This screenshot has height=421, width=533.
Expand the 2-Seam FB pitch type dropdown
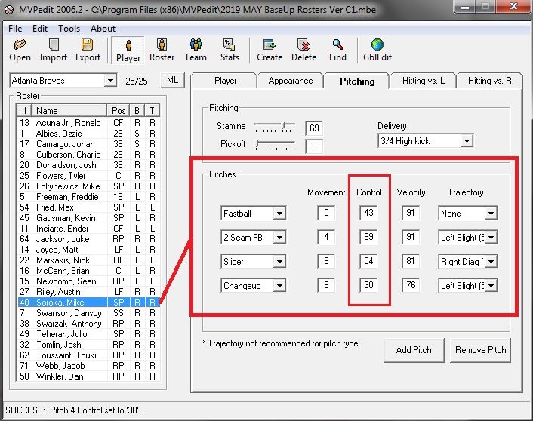[279, 238]
